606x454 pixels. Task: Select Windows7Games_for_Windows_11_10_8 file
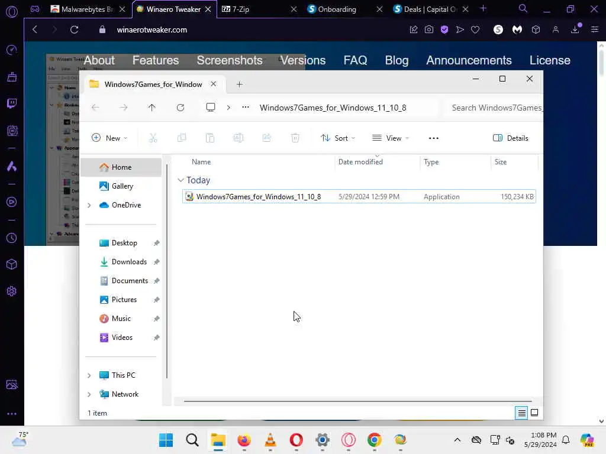click(x=359, y=196)
